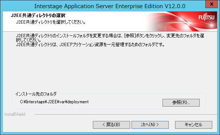Select the インストール先のフォルダ group label
This screenshot has width=220, height=135.
[x=36, y=94]
